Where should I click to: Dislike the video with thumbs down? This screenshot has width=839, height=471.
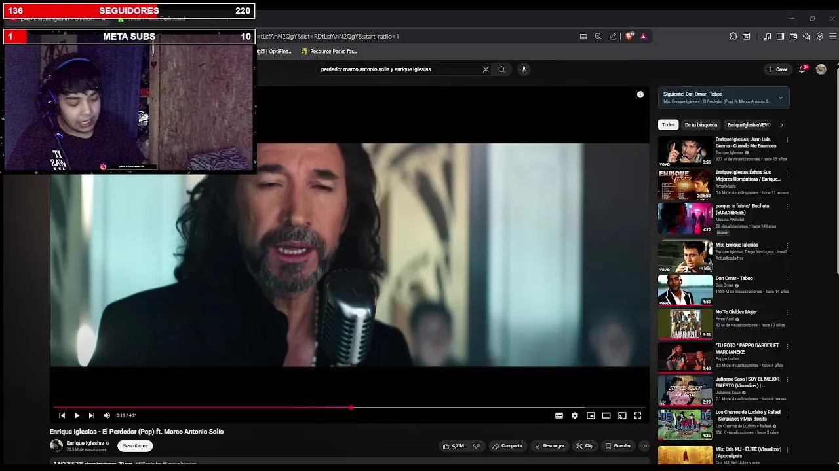477,446
